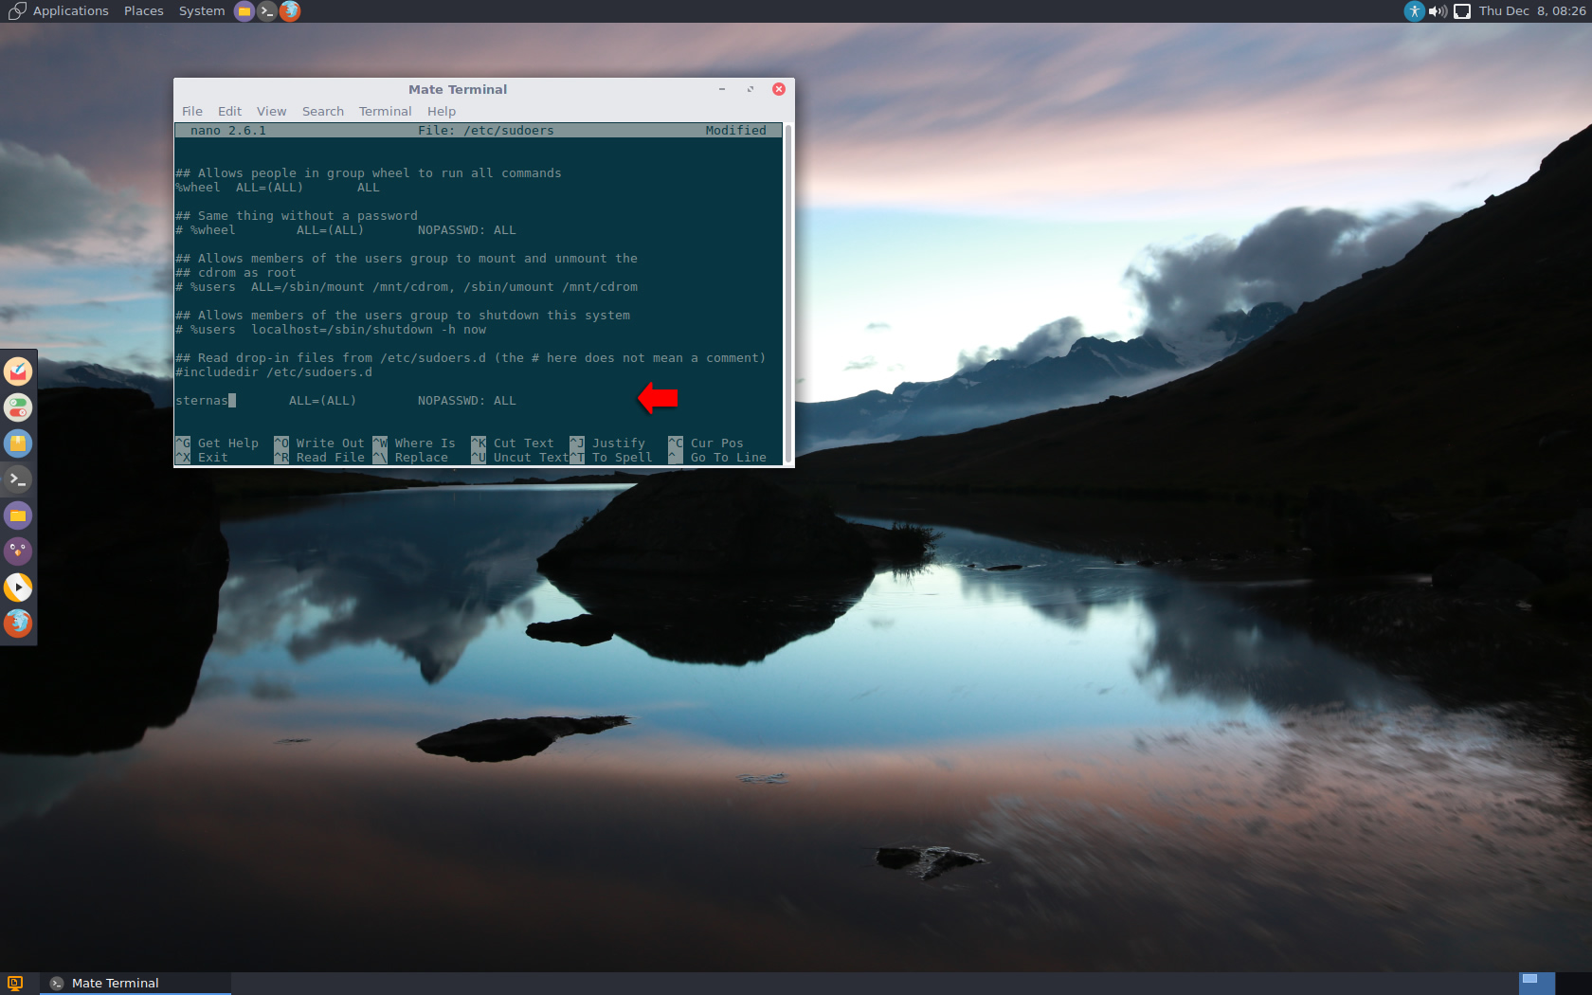Screen dimensions: 1592x995
Task: Open Edit menu in Mate Terminal
Action: pyautogui.click(x=229, y=111)
